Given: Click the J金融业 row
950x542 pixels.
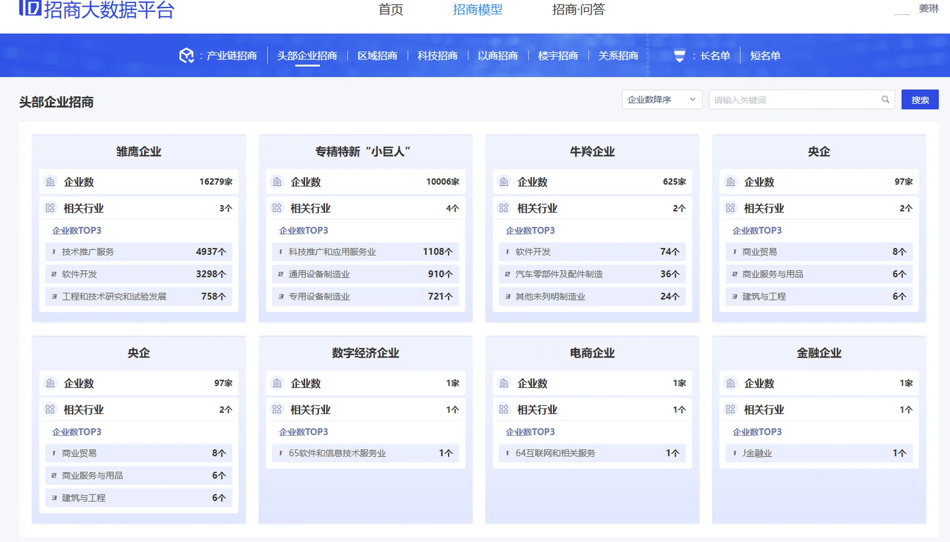Looking at the screenshot, I should (819, 453).
